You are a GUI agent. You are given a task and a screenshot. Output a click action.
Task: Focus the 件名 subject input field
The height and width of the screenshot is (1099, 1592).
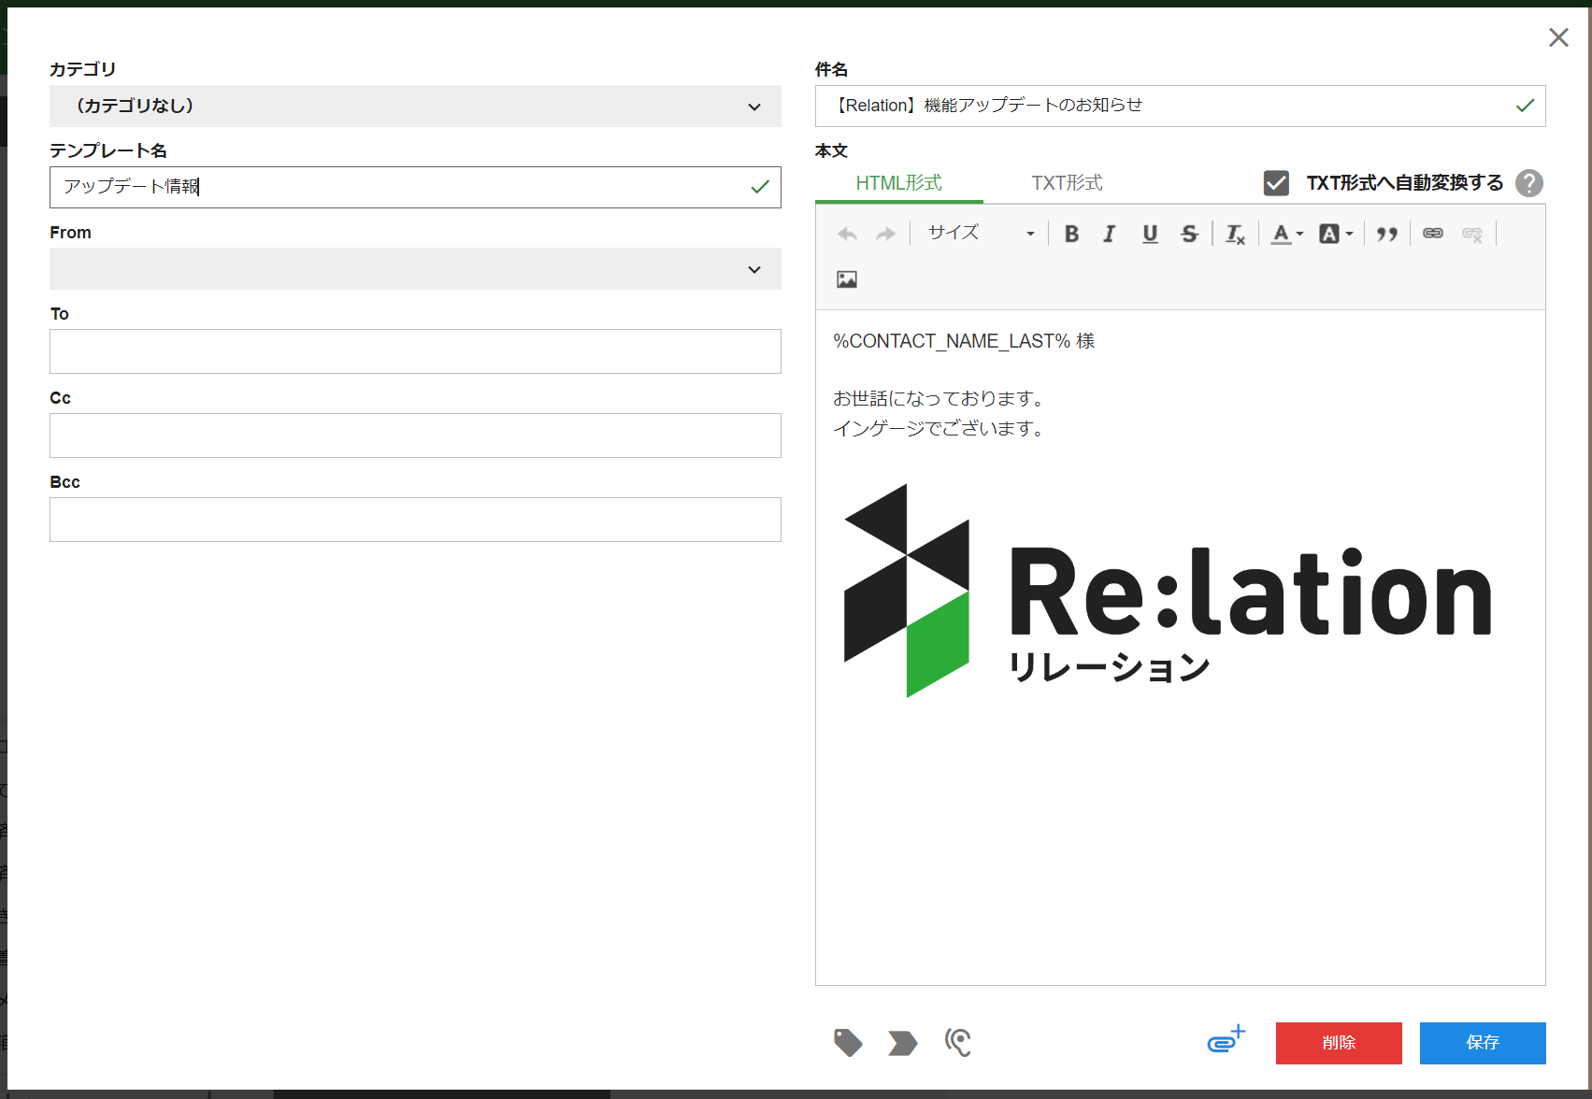coord(1180,106)
